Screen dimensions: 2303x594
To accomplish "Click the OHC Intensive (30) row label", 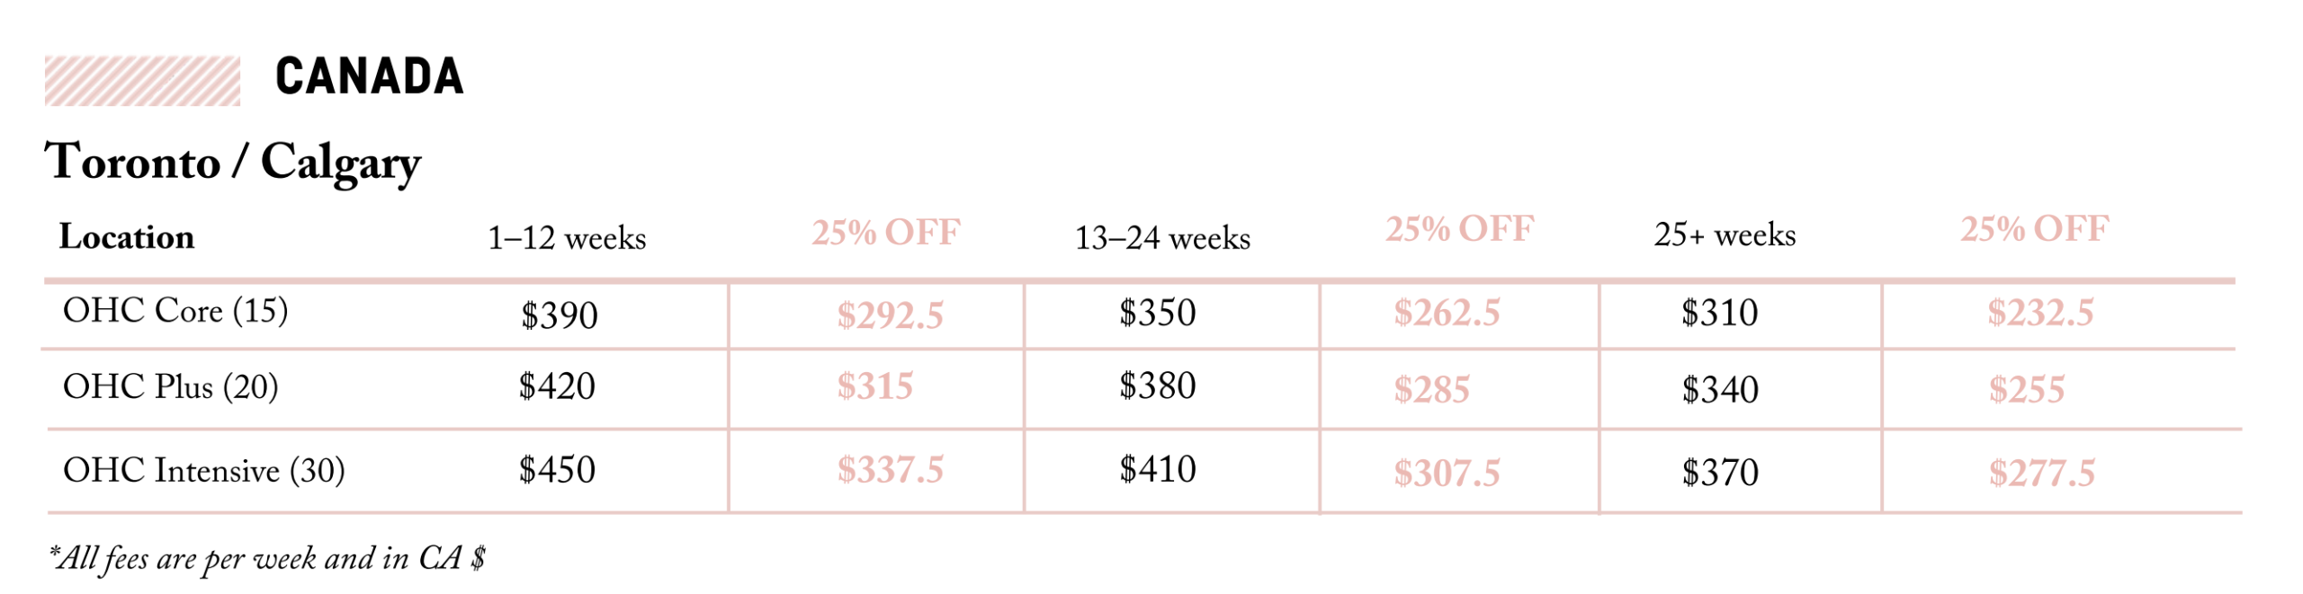I will [204, 470].
